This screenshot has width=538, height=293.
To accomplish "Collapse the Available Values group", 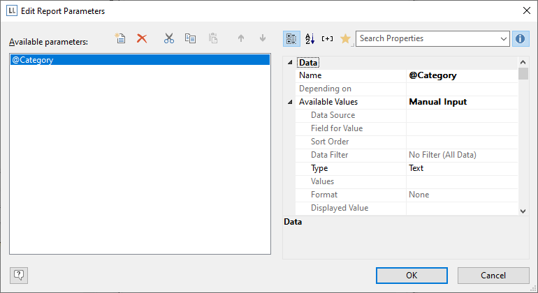I will tap(290, 102).
